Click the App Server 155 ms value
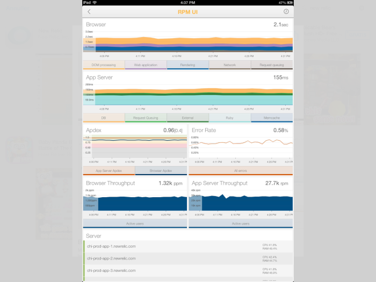Image resolution: width=376 pixels, height=282 pixels. tap(281, 77)
